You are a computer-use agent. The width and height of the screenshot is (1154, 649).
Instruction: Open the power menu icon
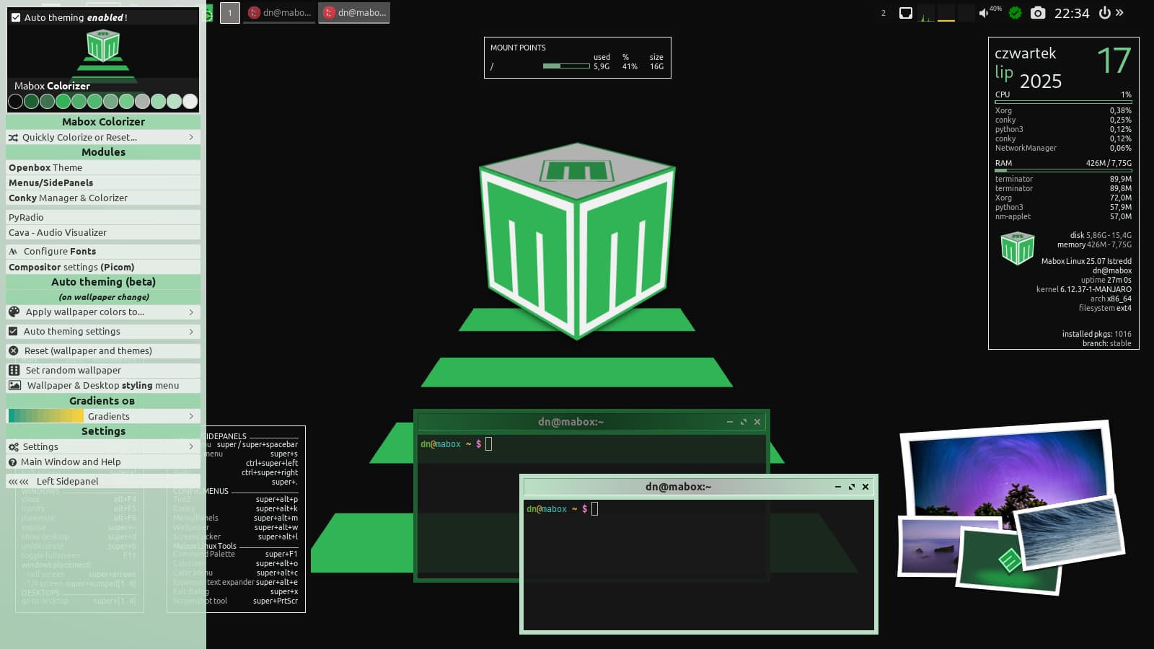[1104, 12]
